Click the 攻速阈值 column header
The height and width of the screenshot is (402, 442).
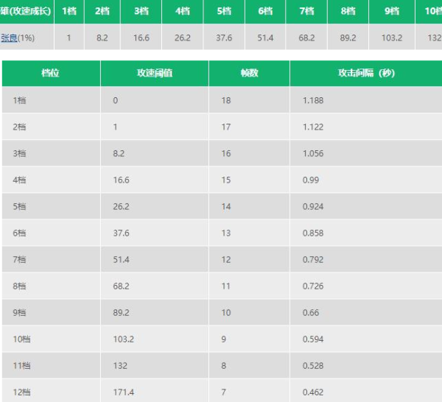click(155, 74)
